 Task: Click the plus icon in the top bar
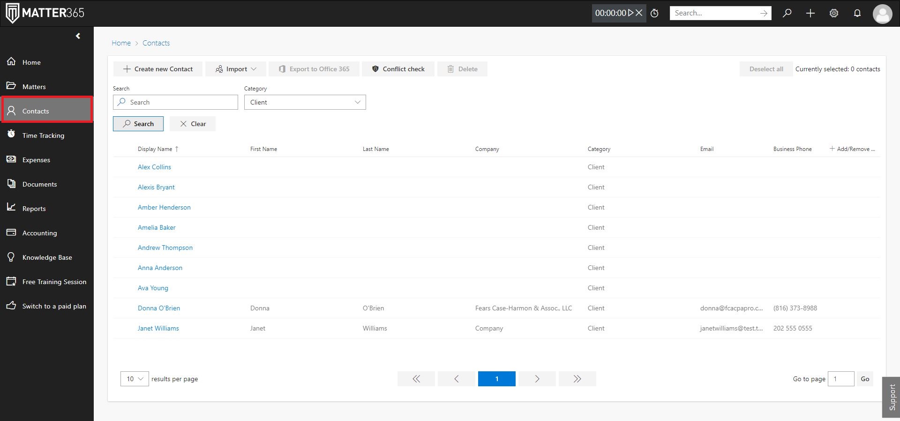click(810, 13)
